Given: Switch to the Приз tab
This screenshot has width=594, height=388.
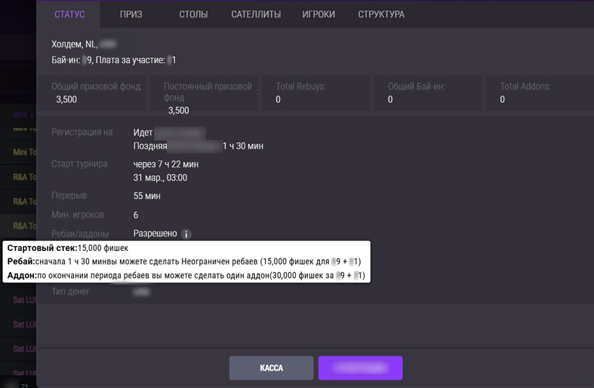Looking at the screenshot, I should pyautogui.click(x=131, y=14).
